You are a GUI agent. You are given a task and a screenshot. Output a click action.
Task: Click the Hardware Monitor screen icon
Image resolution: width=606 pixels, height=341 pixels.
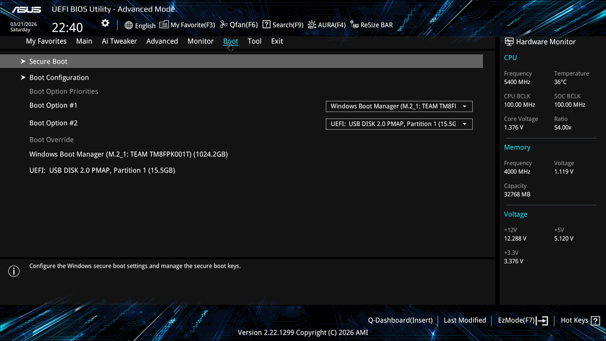[509, 41]
